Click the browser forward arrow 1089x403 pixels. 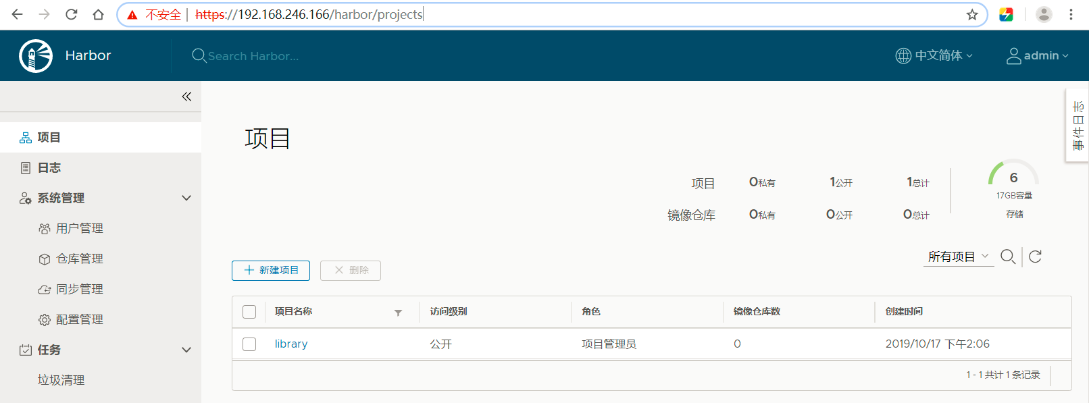pos(45,14)
